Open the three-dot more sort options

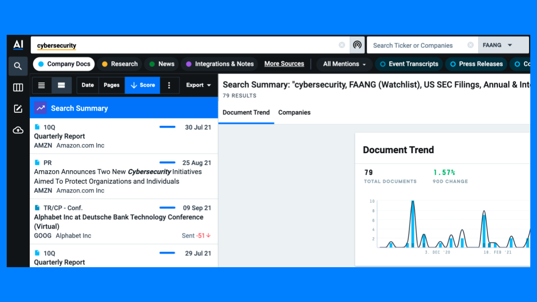coord(169,85)
